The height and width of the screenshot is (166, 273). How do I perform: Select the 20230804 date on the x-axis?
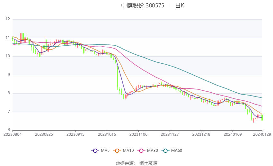[x=12, y=134]
